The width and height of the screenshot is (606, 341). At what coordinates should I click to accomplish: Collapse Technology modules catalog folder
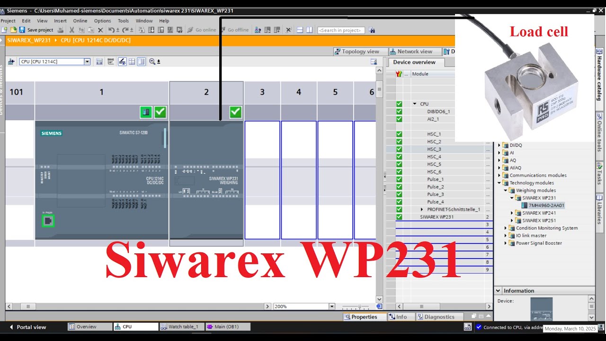[x=499, y=183]
